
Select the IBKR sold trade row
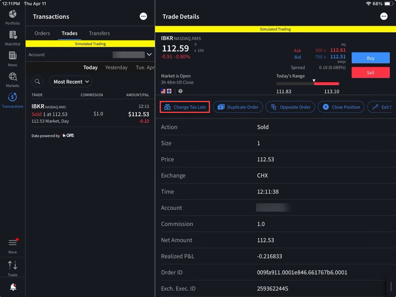(90, 114)
